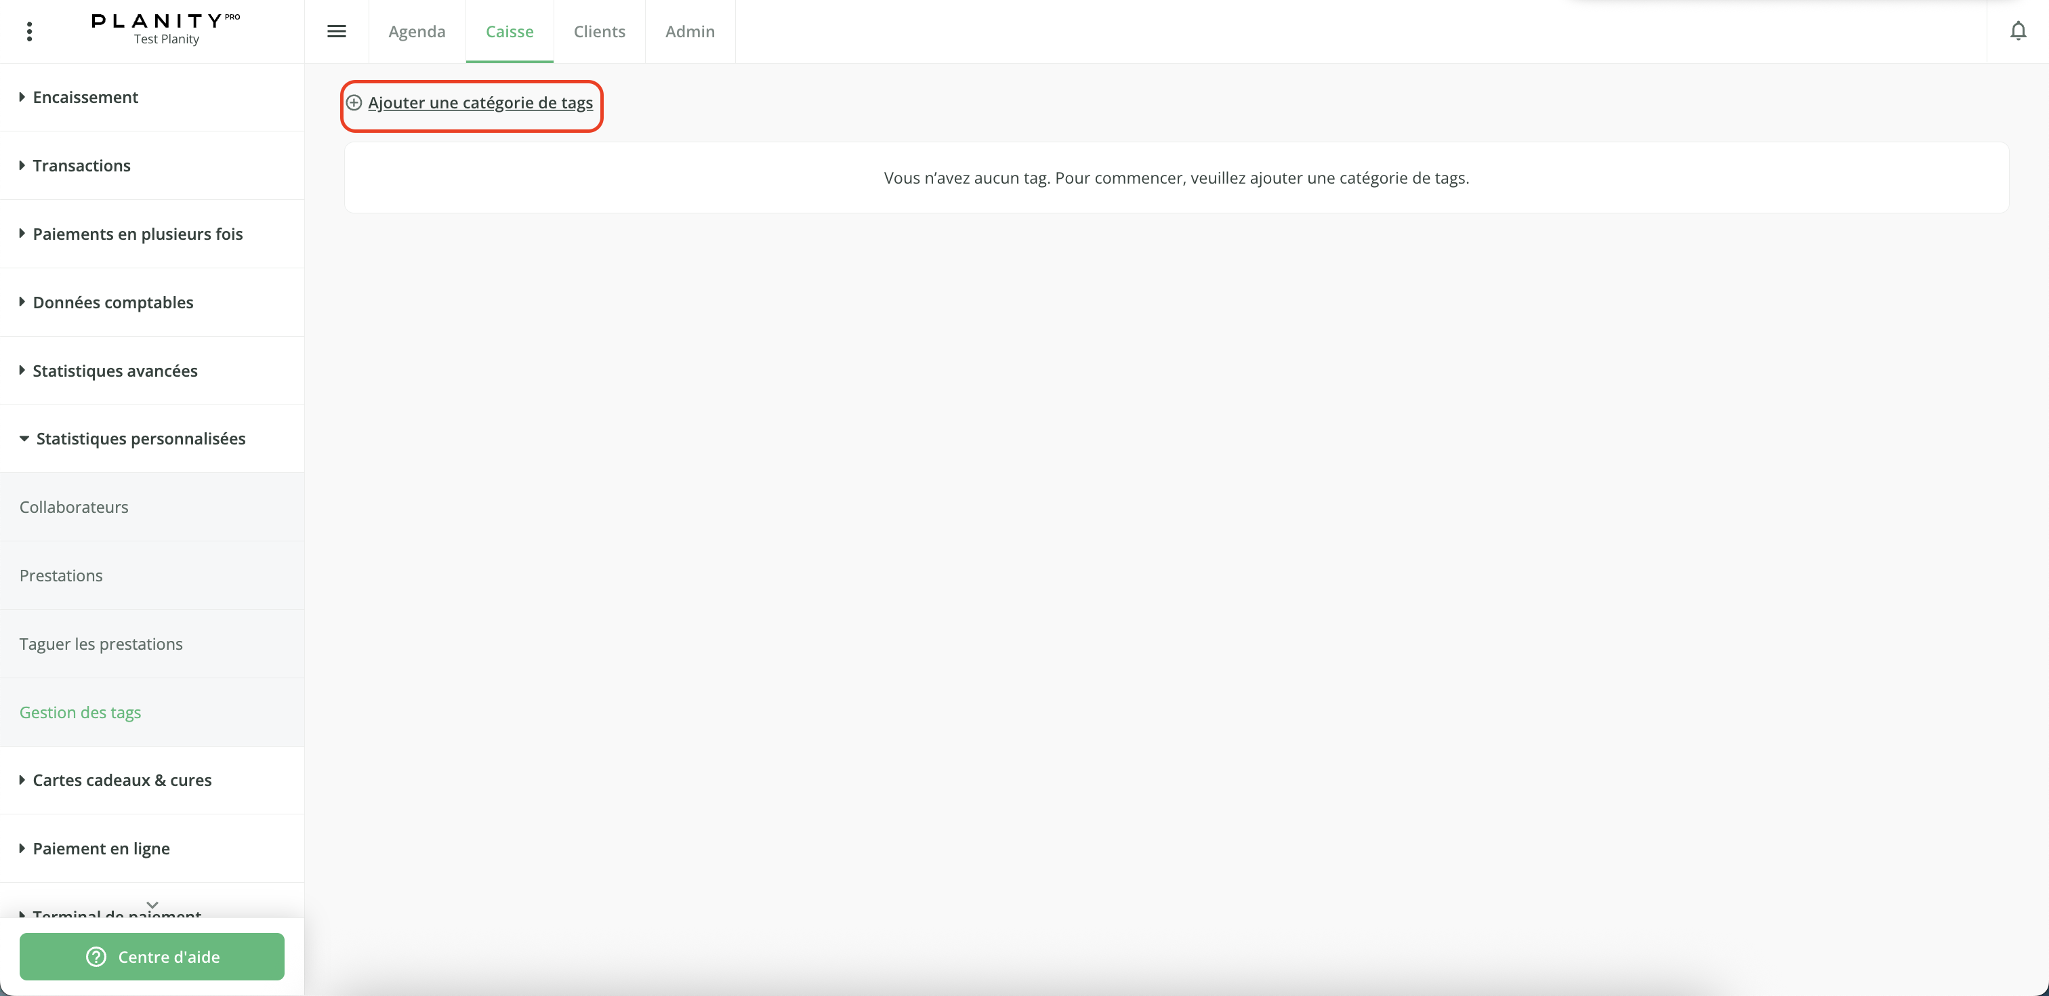
Task: Open Prestations statistics
Action: (x=152, y=576)
